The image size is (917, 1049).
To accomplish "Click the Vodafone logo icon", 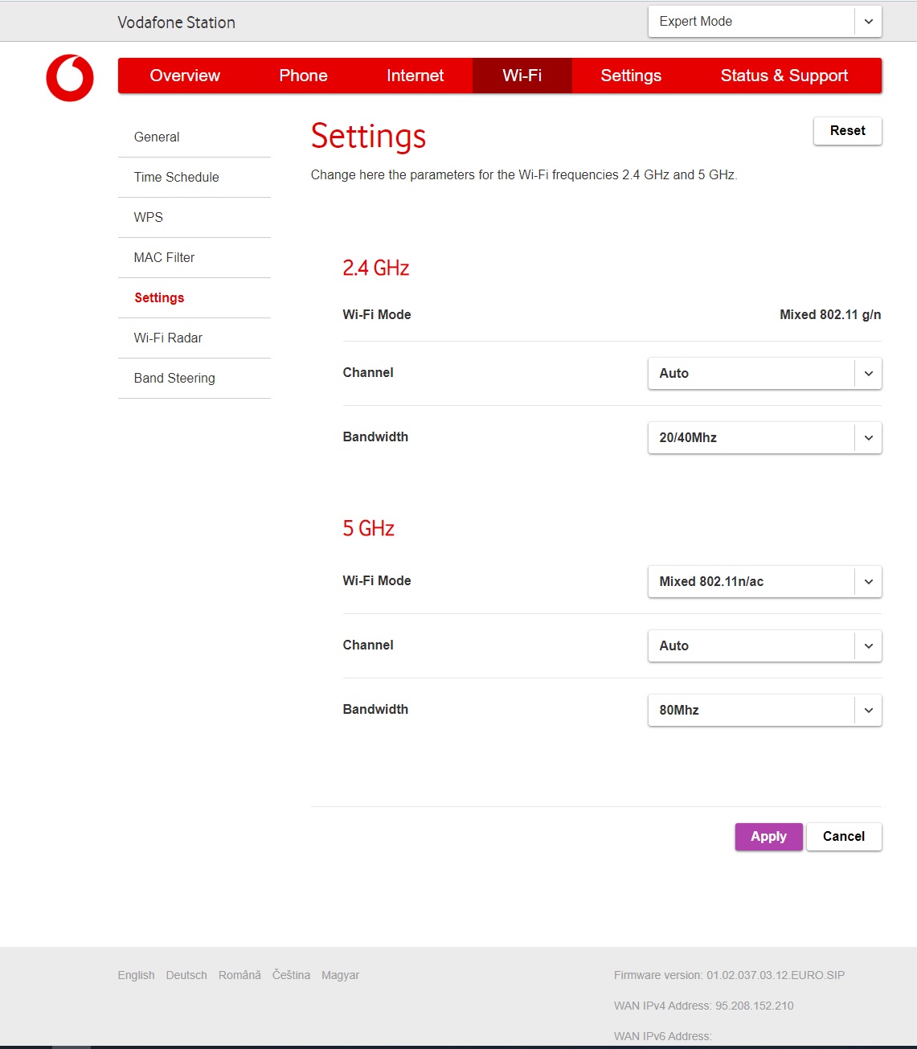I will tap(70, 78).
